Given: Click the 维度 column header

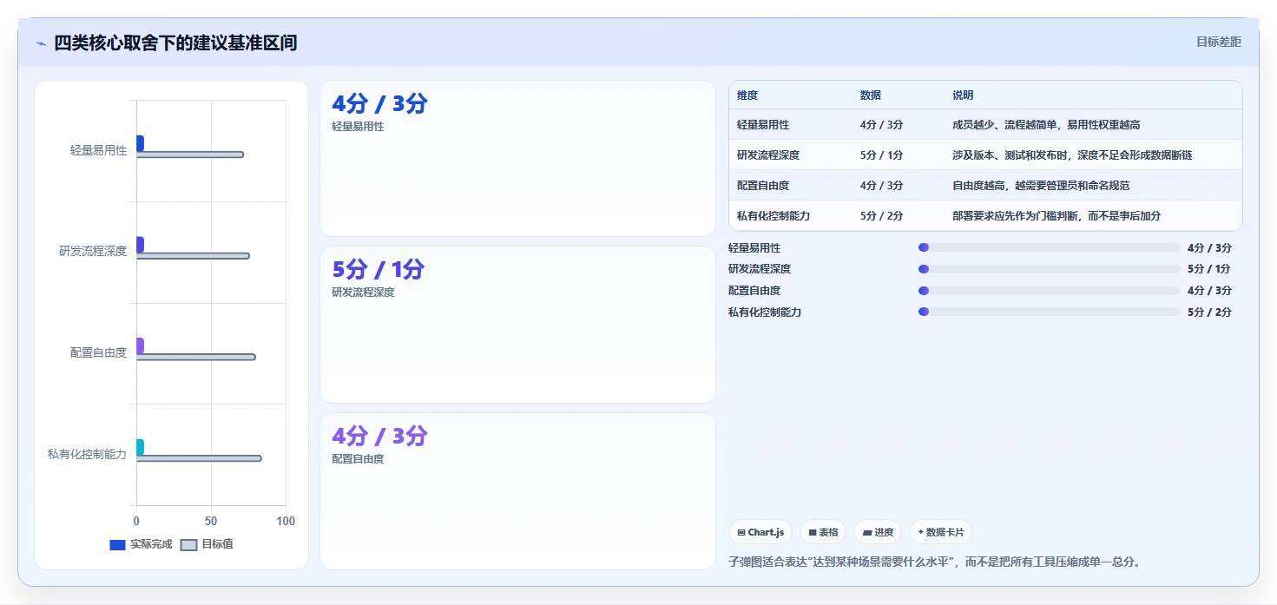Looking at the screenshot, I should point(747,95).
